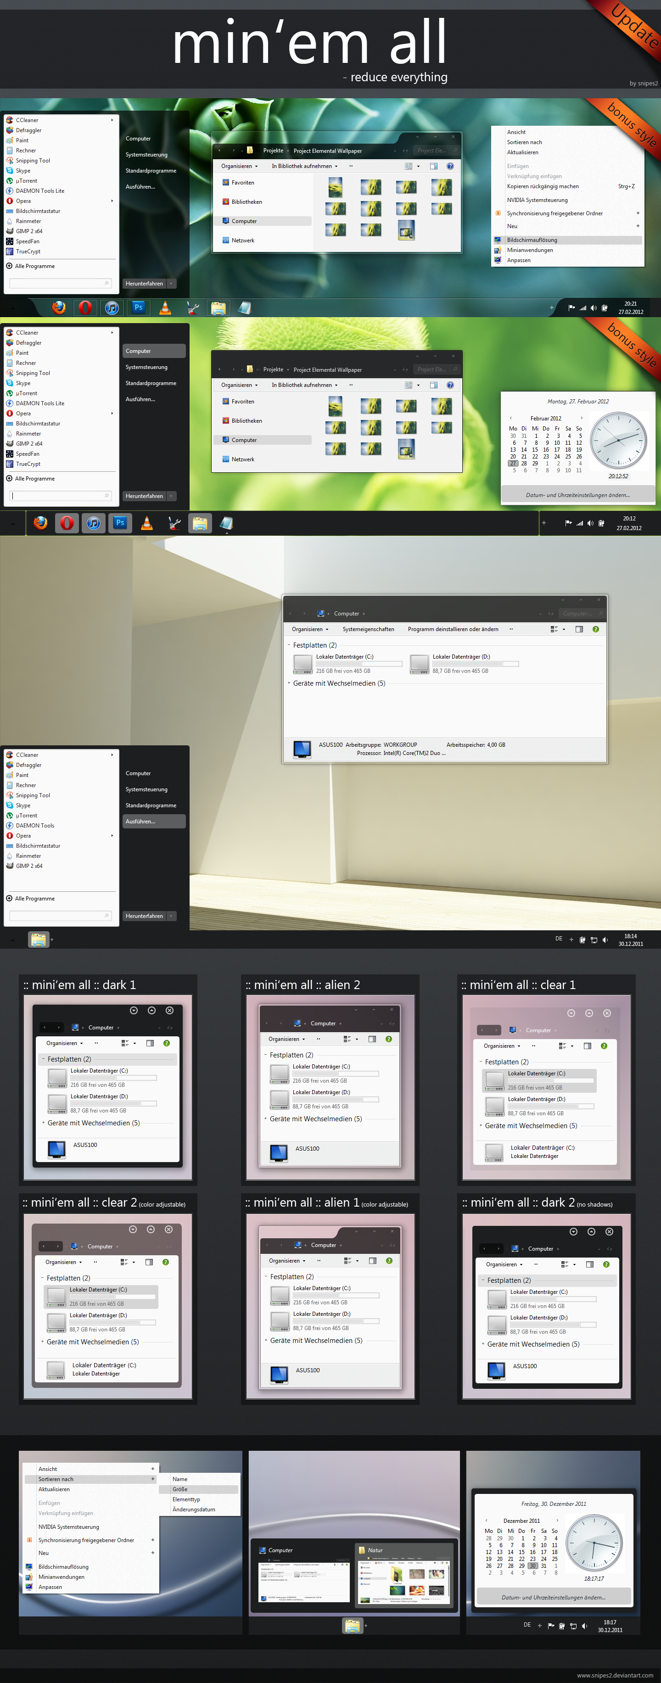Viewport: 661px width, 1683px height.
Task: Open Firefox from the top taskbar
Action: [x=59, y=308]
